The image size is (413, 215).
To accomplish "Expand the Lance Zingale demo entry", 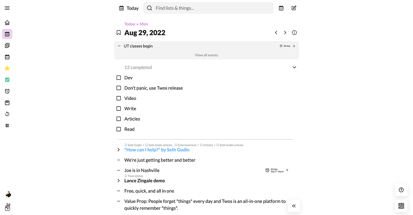I will point(118,180).
